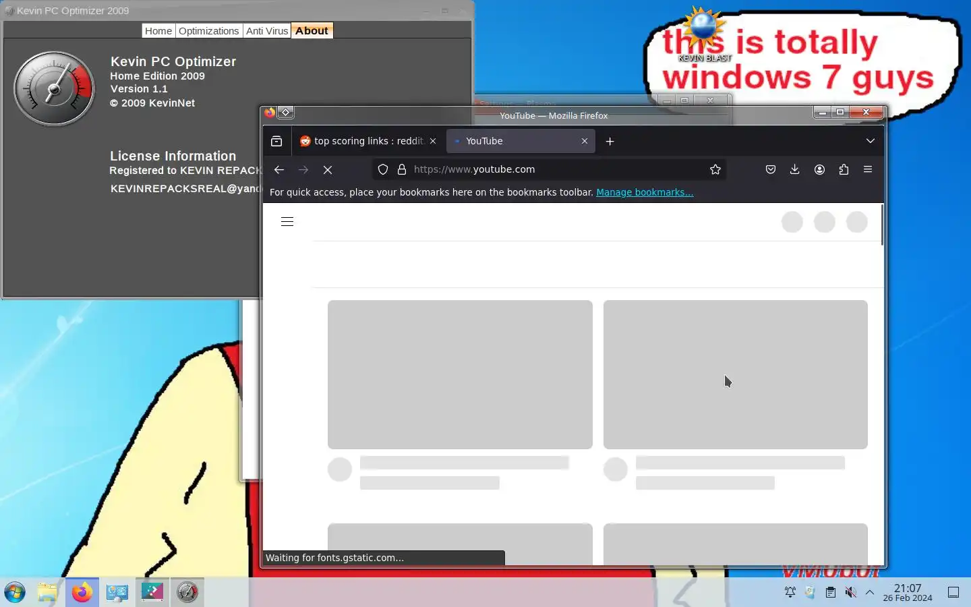View site security padlock information
This screenshot has height=607, width=971.
[x=402, y=170]
